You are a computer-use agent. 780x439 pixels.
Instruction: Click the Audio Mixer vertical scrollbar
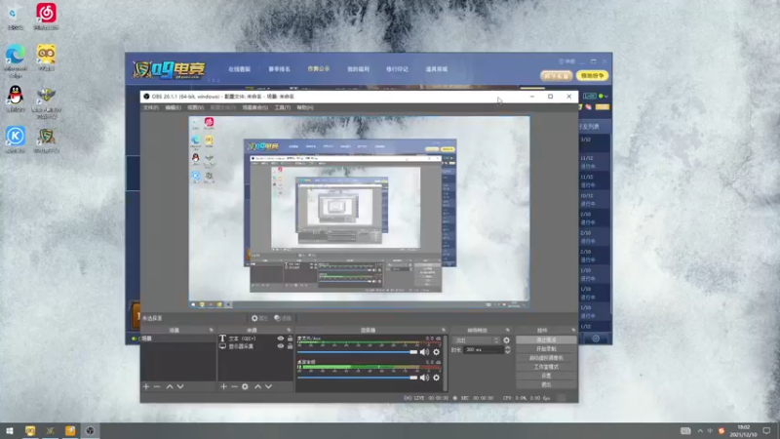pyautogui.click(x=445, y=363)
